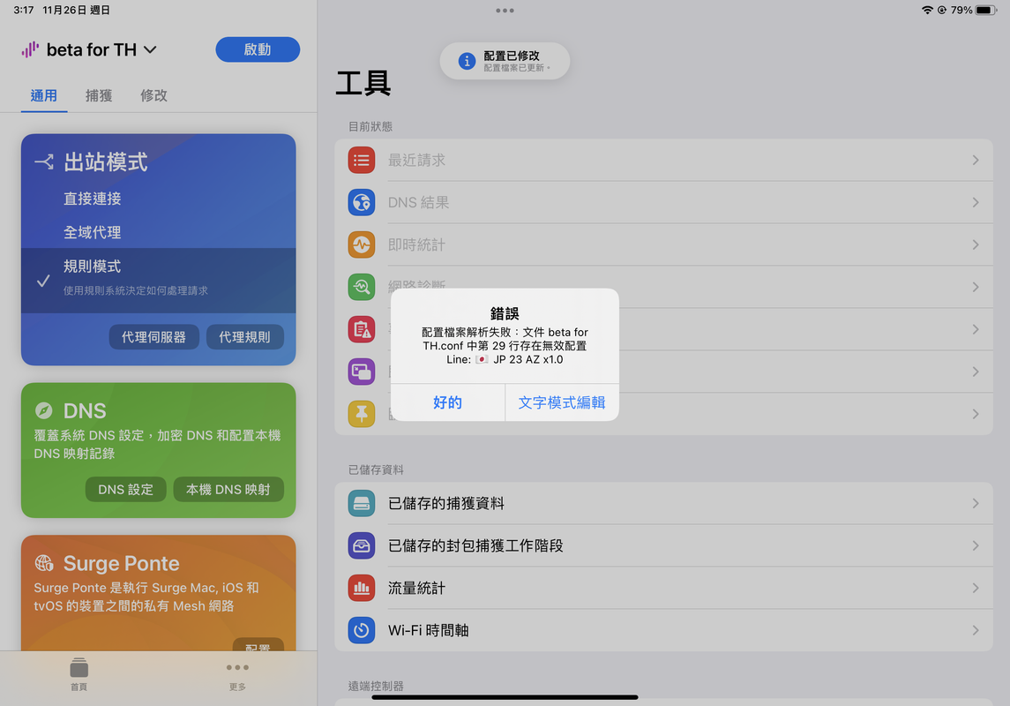Open DNS 設定 button

click(x=125, y=490)
